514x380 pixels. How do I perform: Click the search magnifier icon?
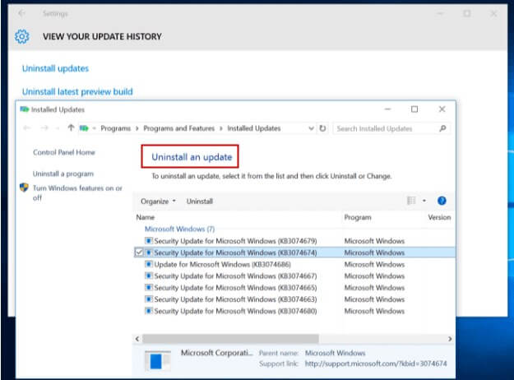443,128
